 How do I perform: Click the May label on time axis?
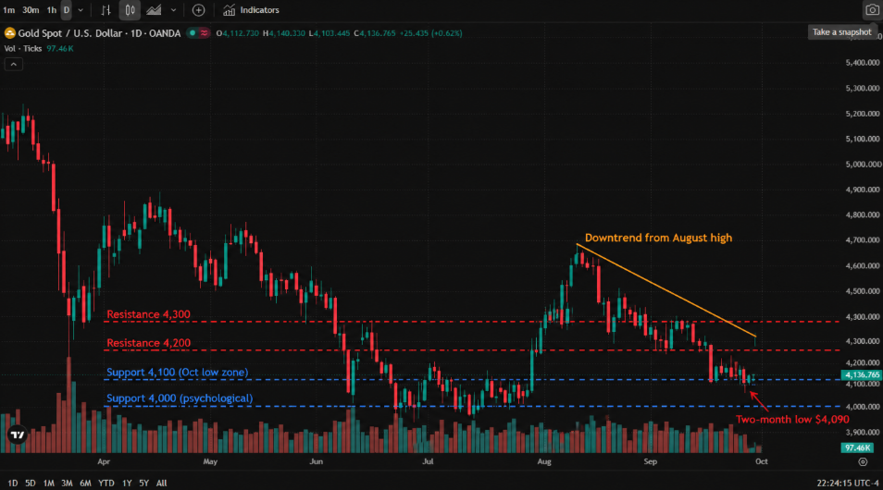tap(210, 461)
